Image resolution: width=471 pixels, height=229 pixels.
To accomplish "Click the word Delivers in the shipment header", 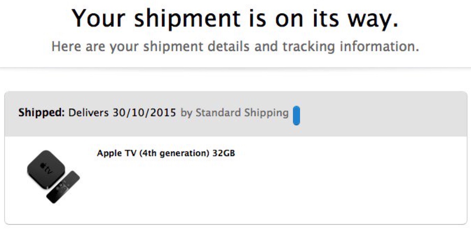I will tap(89, 113).
